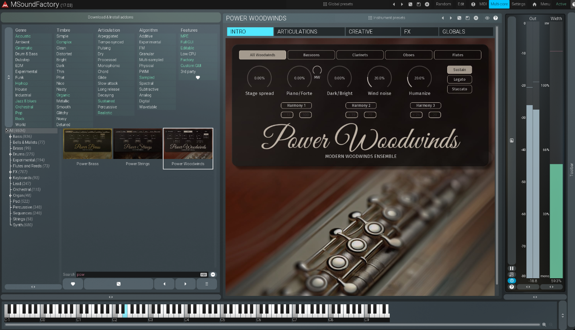The image size is (575, 330).
Task: Open MIDI settings button
Action: coord(483,4)
